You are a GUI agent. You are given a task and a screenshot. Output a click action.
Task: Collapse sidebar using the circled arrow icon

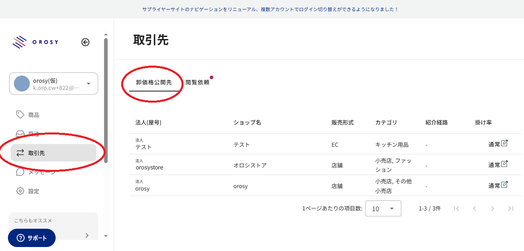[85, 42]
